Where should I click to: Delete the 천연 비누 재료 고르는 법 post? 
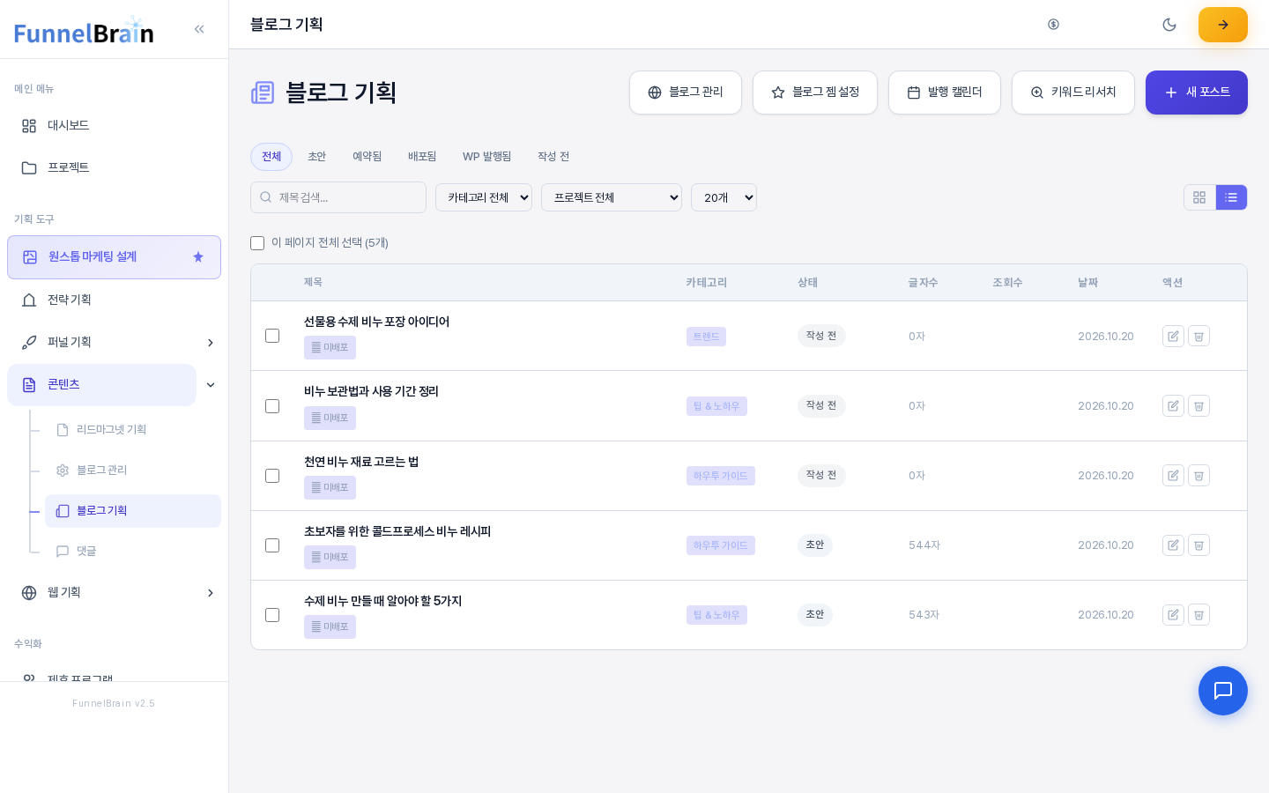click(1198, 476)
